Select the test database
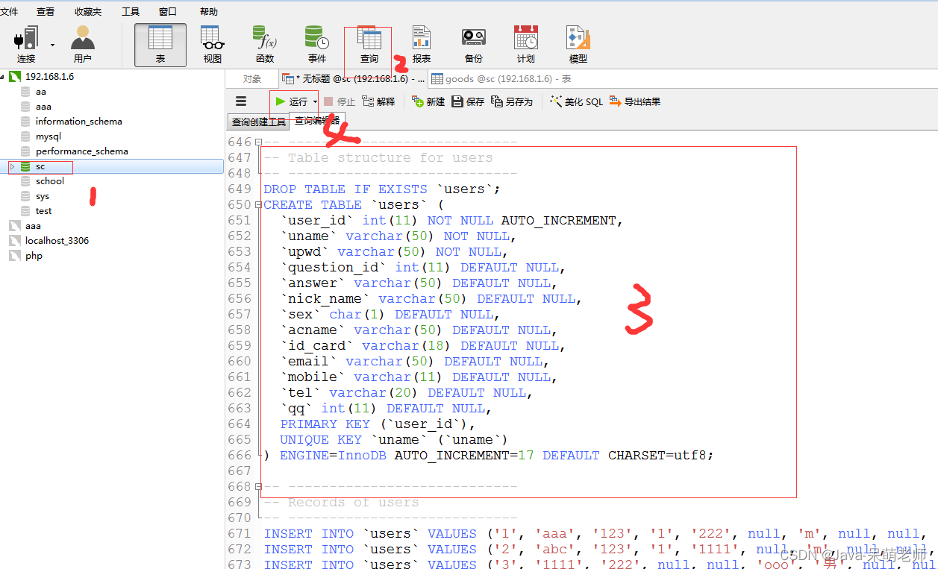The image size is (938, 569). pos(43,211)
